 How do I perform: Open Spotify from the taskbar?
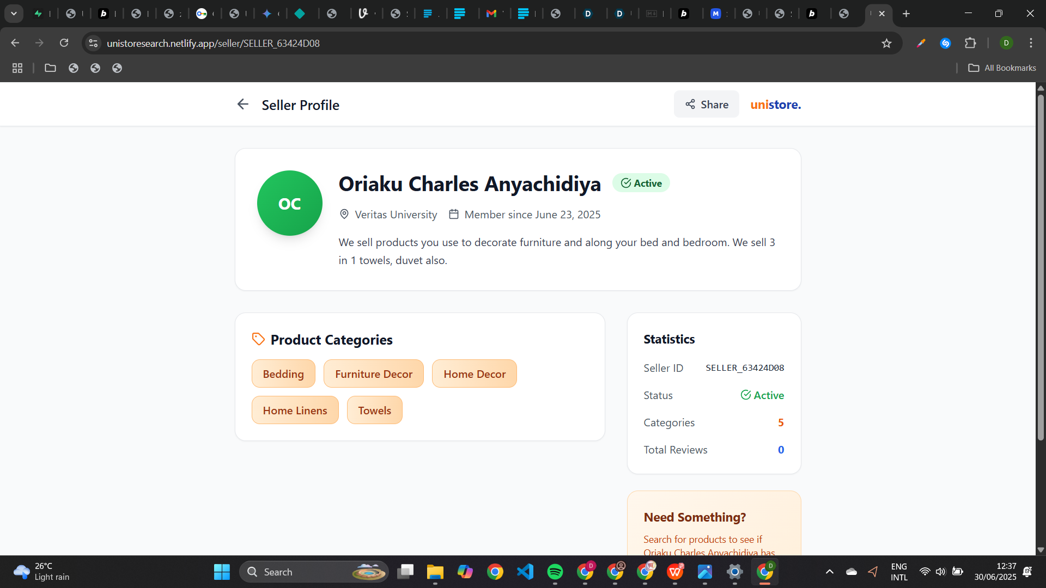(x=555, y=572)
